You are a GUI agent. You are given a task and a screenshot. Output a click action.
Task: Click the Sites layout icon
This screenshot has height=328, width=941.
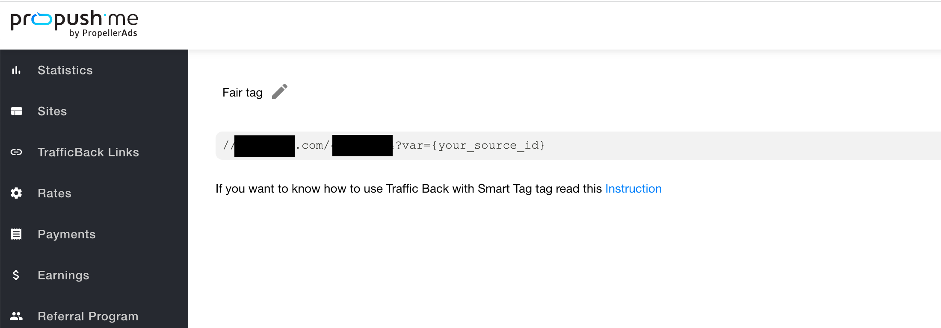point(16,111)
